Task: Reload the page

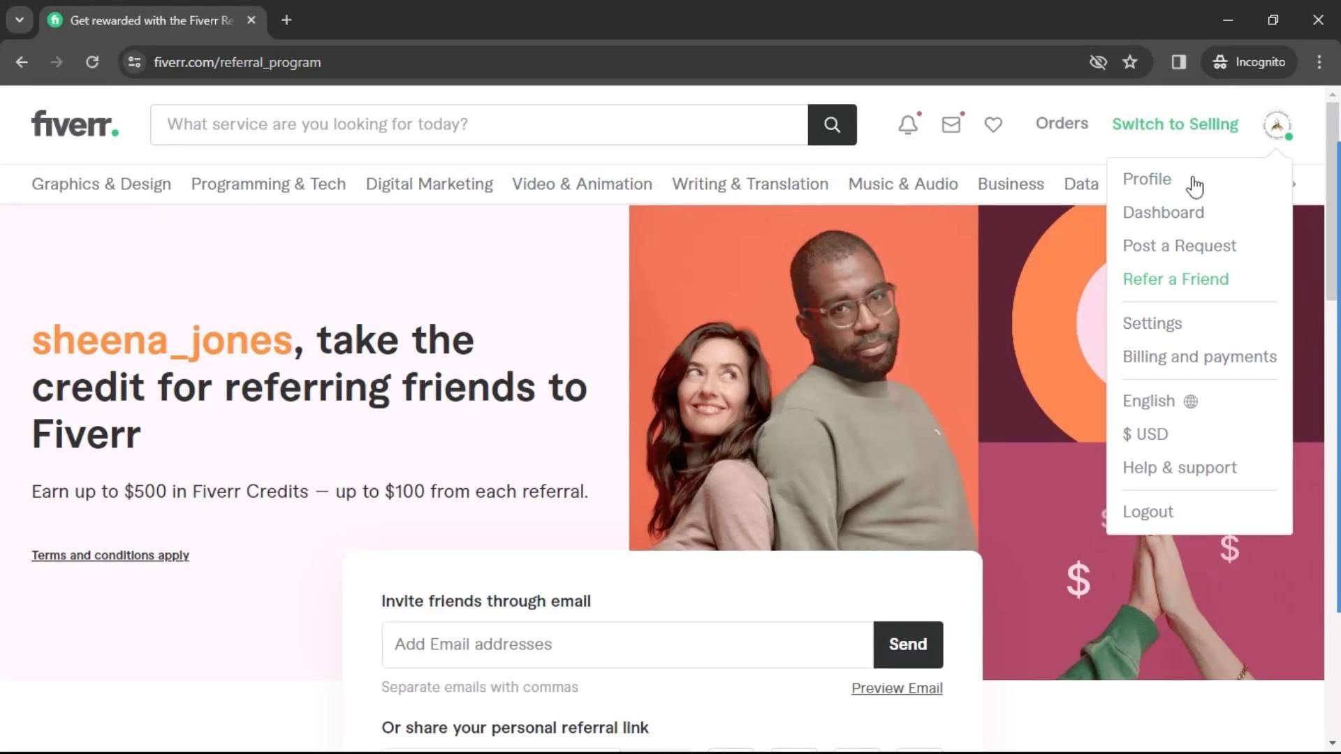Action: pos(92,62)
